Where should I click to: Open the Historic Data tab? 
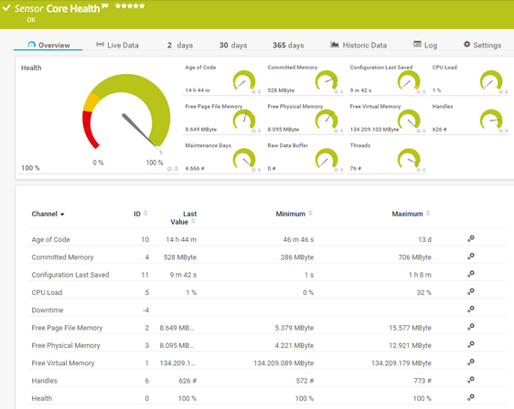[x=359, y=45]
